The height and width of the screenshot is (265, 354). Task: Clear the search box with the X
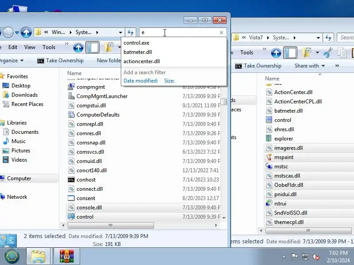click(x=221, y=32)
